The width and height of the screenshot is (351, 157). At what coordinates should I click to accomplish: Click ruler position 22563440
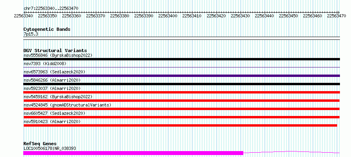click(x=265, y=16)
